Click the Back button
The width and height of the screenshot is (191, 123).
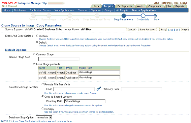point(163,30)
